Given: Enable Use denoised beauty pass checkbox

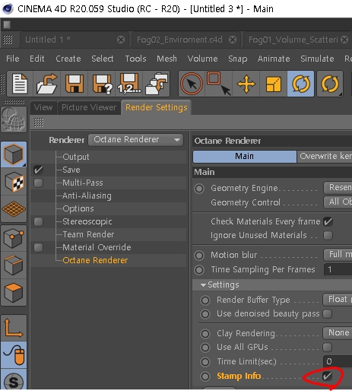Looking at the screenshot, I should click(x=327, y=313).
